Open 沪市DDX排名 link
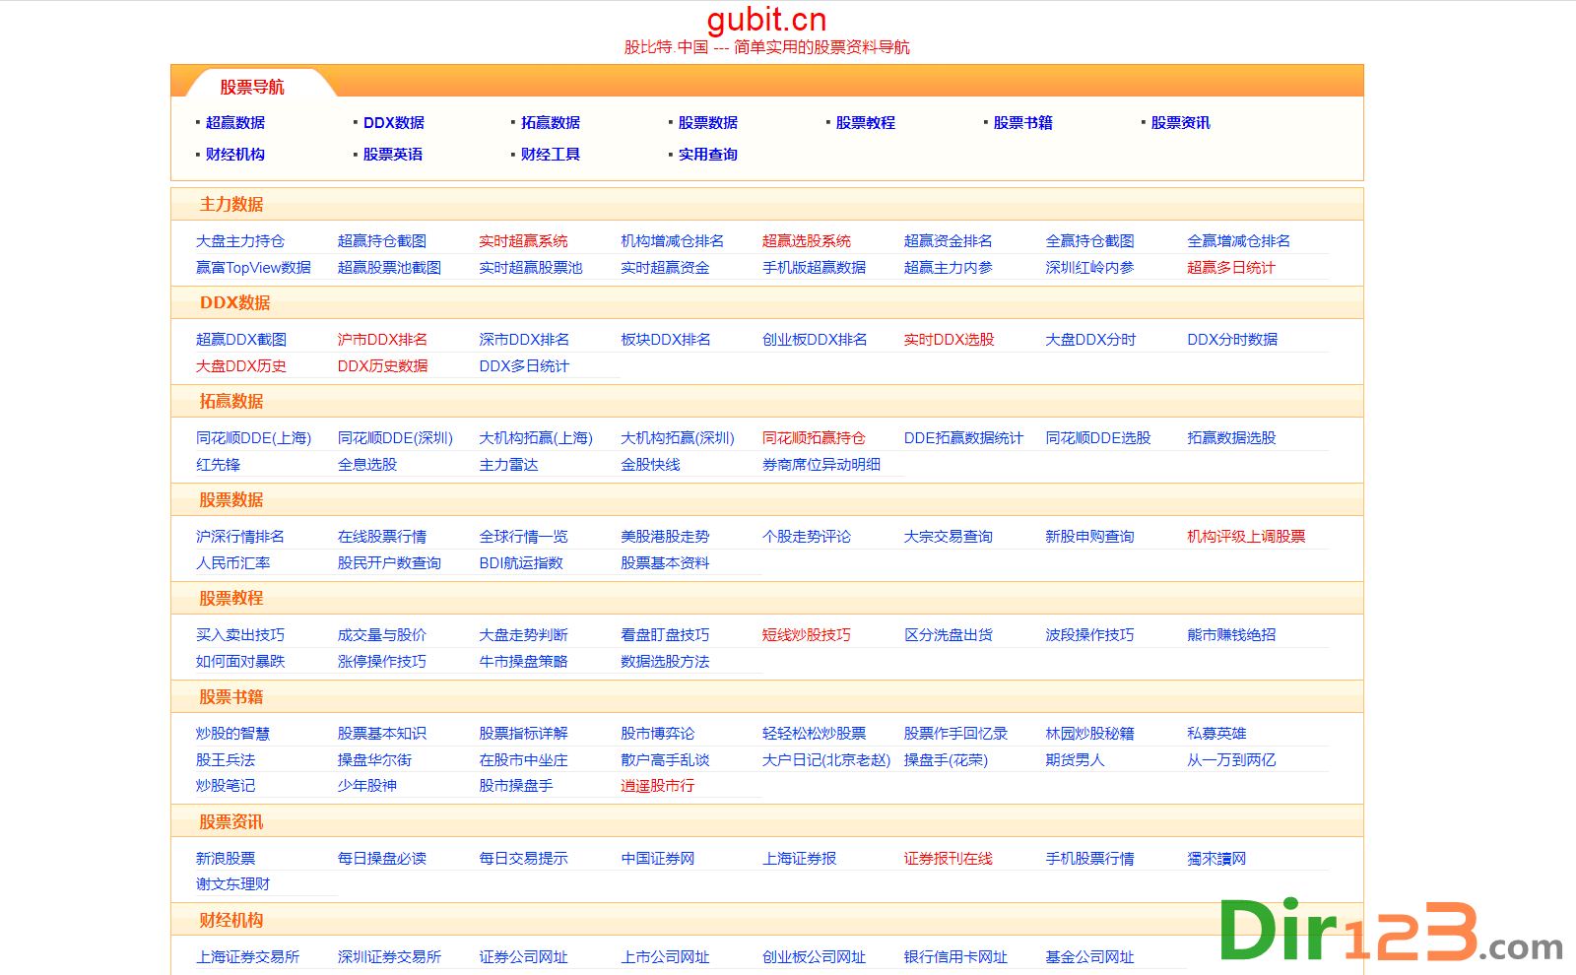Screen dimensions: 1576x975 (382, 340)
